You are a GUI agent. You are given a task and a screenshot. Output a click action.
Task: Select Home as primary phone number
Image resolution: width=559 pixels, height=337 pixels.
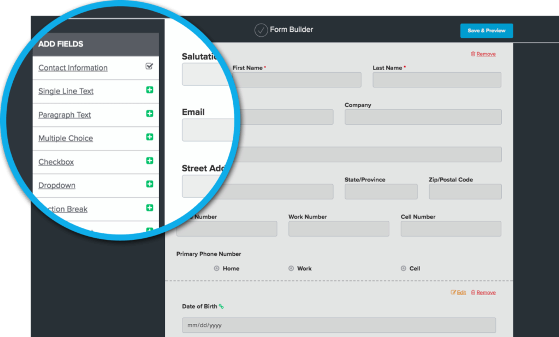coord(217,268)
